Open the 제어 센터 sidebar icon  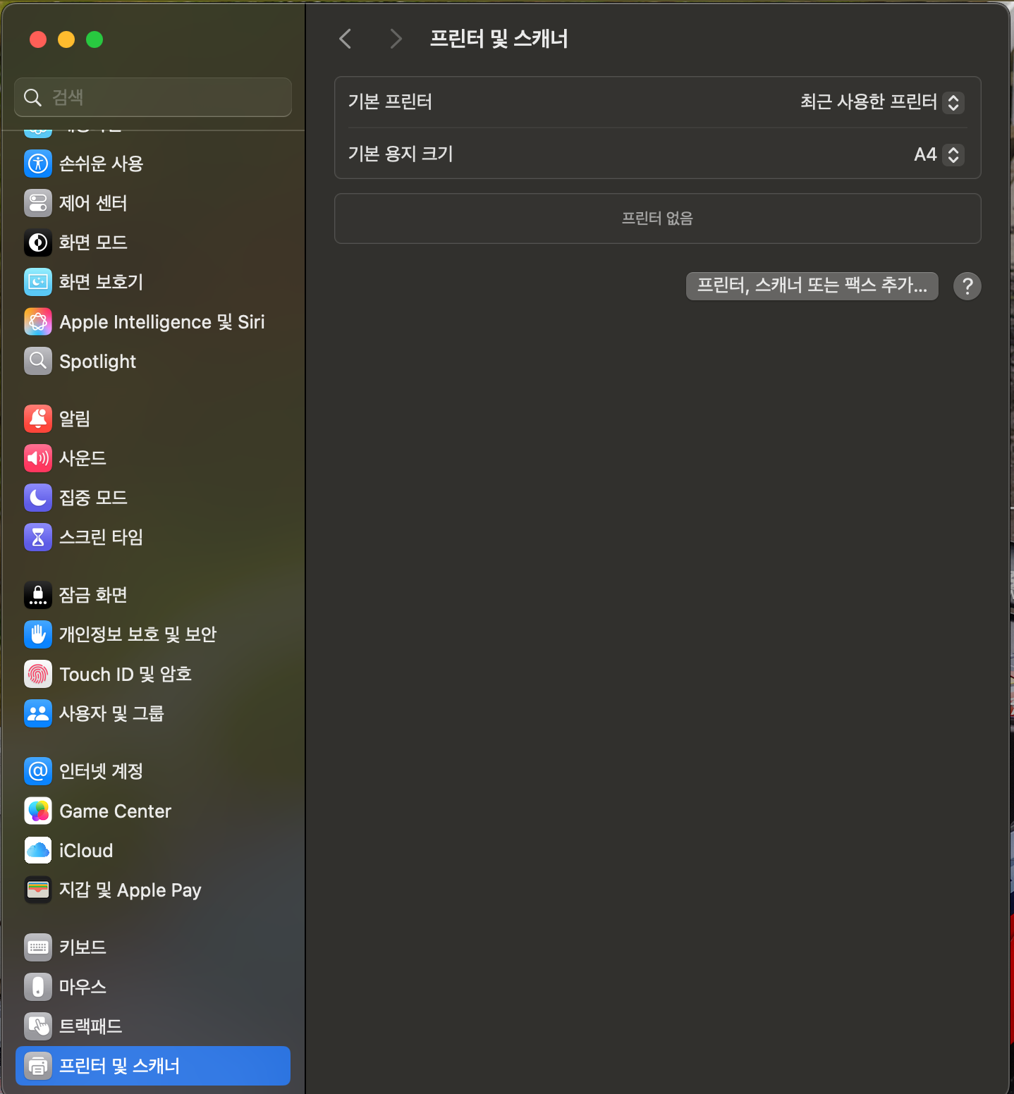coord(38,203)
